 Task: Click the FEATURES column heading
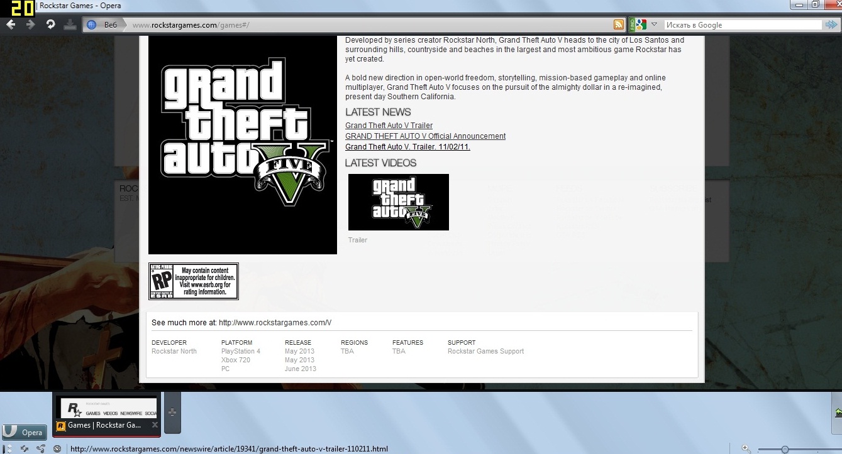[x=408, y=343]
